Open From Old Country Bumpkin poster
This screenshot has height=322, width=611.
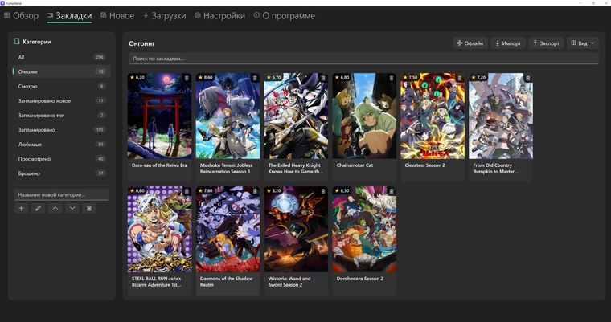pyautogui.click(x=501, y=116)
